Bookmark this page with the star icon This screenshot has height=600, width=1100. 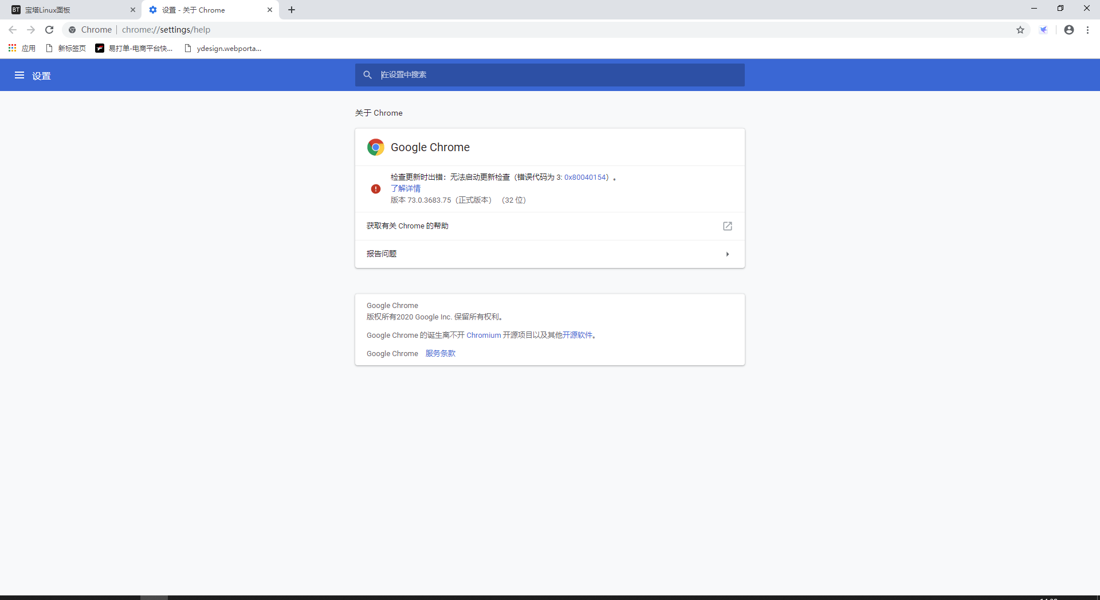[x=1020, y=30]
